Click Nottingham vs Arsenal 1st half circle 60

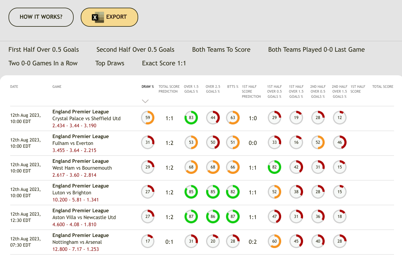(x=274, y=241)
